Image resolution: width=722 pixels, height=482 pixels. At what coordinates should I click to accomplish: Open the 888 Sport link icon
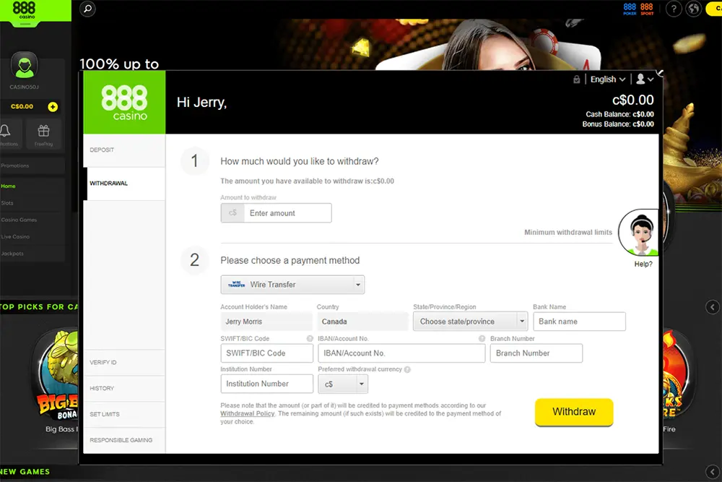(x=647, y=9)
